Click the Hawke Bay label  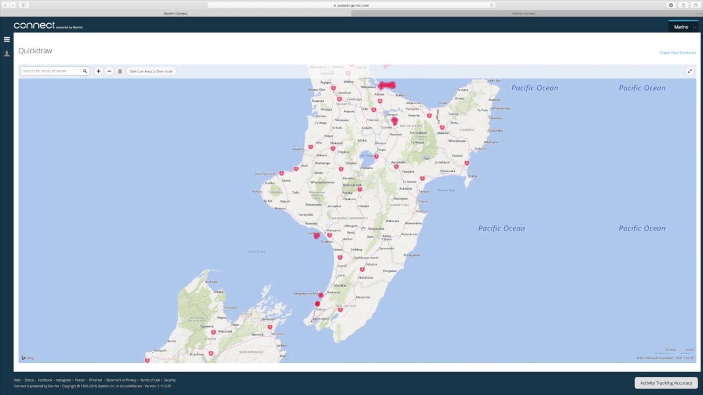[x=447, y=190]
